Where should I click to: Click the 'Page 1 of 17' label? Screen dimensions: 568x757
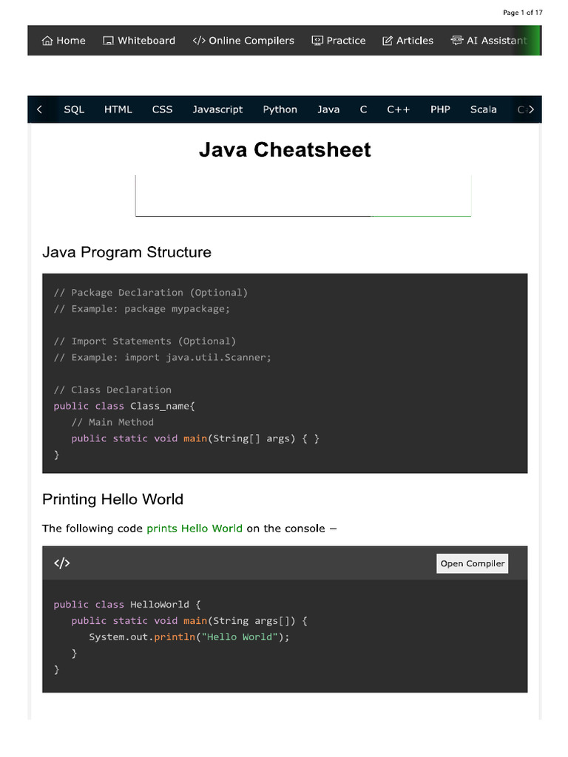pos(523,13)
